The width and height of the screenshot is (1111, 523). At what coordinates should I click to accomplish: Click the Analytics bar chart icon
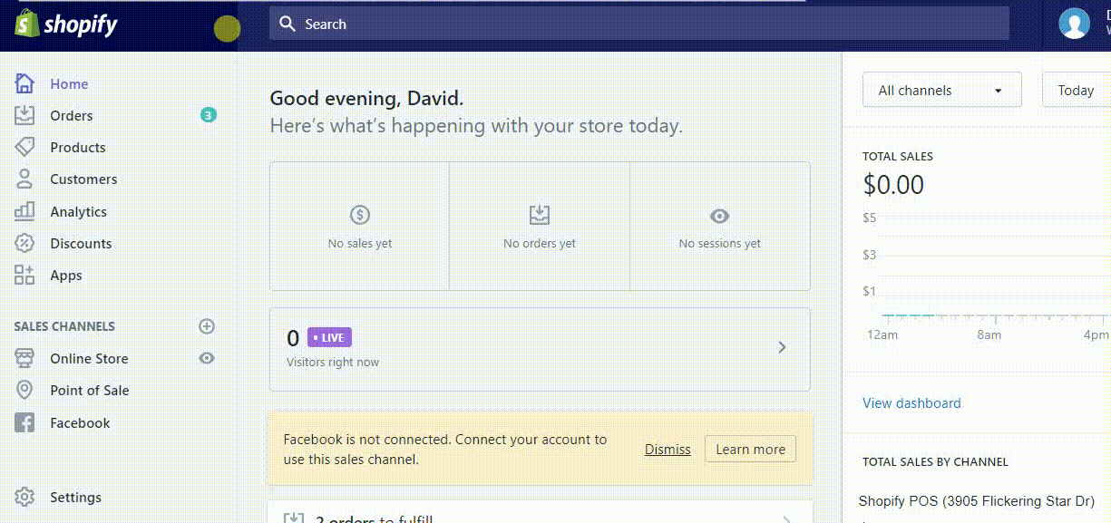tap(24, 211)
